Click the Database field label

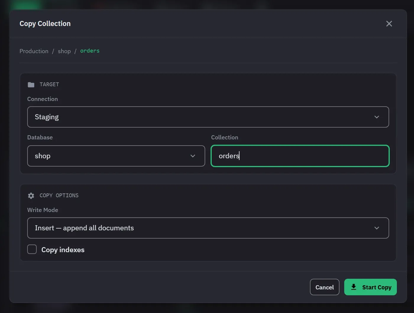(40, 137)
